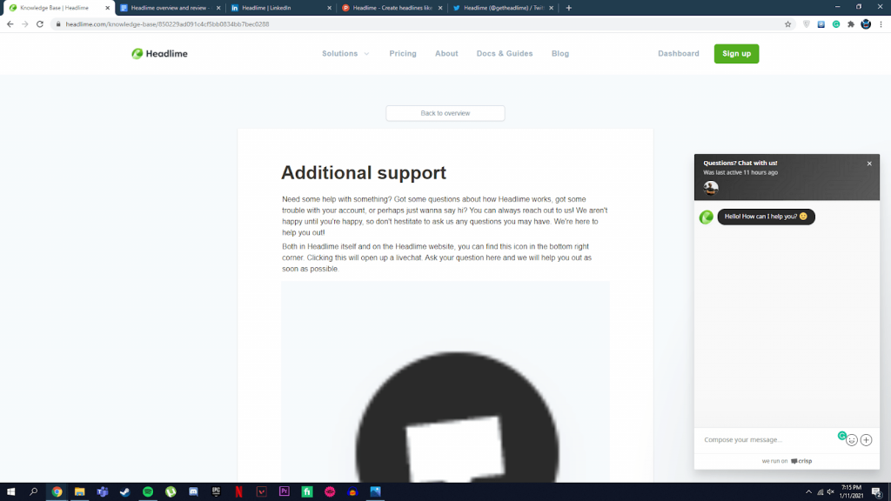Open the Windows Start menu
This screenshot has height=501, width=891.
point(10,492)
